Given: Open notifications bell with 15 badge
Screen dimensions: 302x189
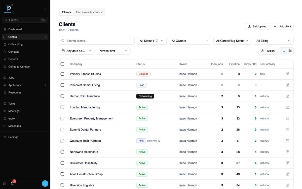Looking at the screenshot, I should tap(12, 183).
